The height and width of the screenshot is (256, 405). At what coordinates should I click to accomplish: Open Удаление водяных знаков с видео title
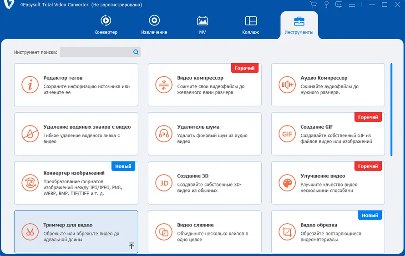click(x=87, y=127)
